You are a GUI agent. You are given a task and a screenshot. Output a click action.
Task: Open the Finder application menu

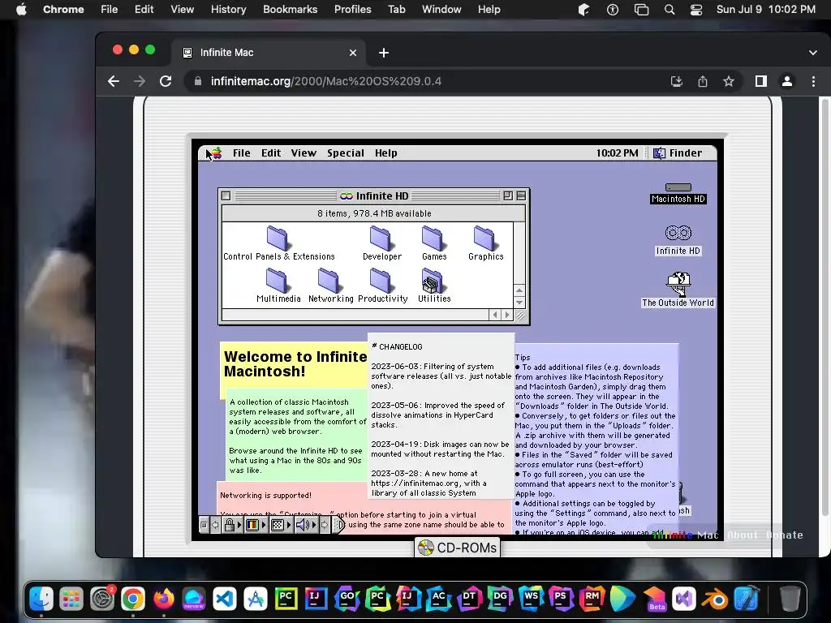[678, 153]
